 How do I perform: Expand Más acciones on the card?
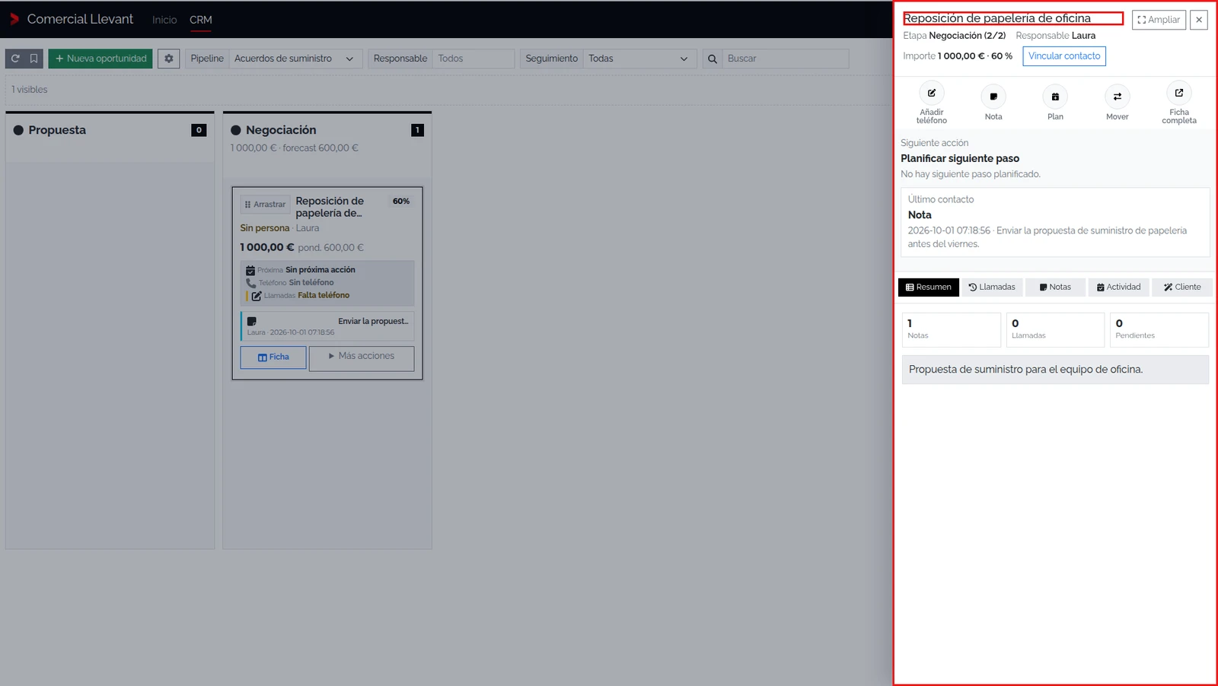click(x=362, y=358)
